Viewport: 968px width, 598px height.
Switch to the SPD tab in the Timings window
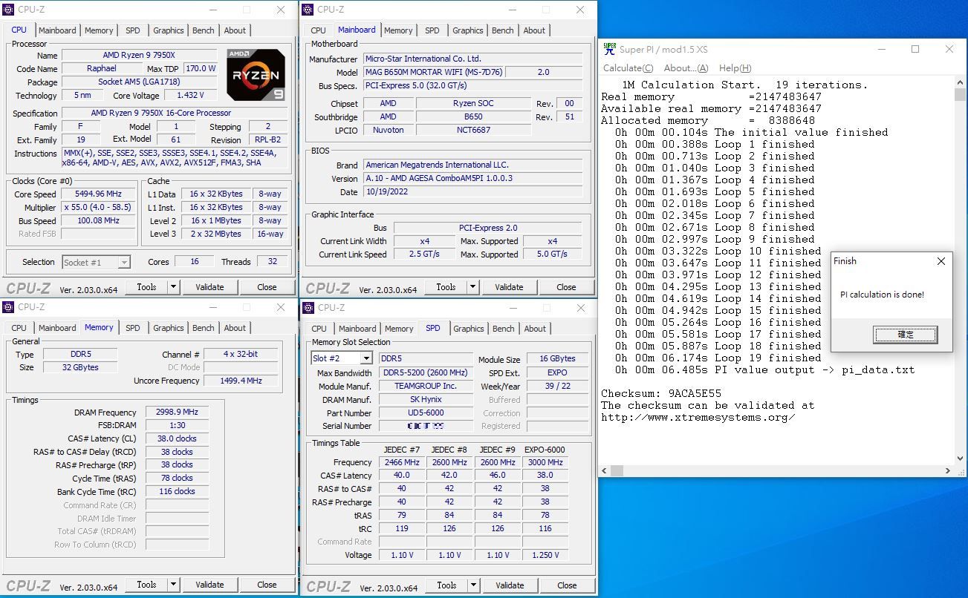[132, 328]
